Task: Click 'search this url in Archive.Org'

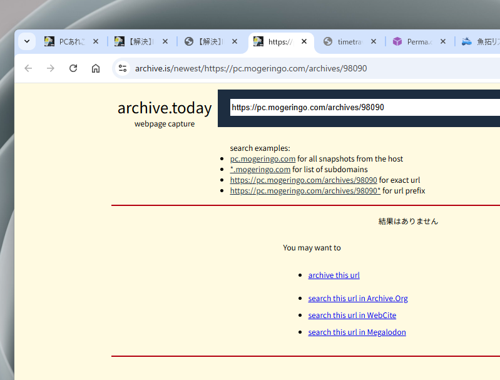Action: 358,299
